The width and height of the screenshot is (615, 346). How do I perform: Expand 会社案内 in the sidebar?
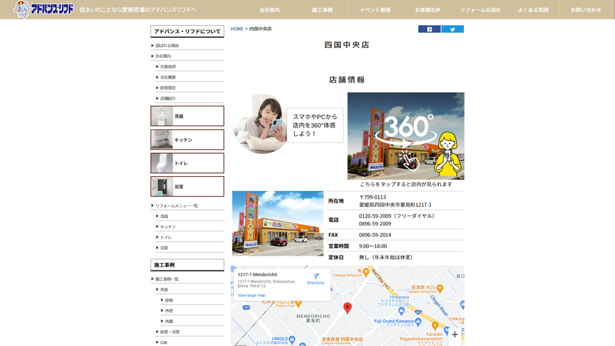pyautogui.click(x=163, y=56)
